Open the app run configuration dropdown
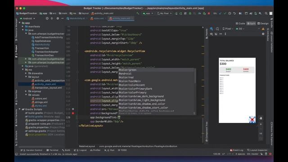 [x=148, y=13]
